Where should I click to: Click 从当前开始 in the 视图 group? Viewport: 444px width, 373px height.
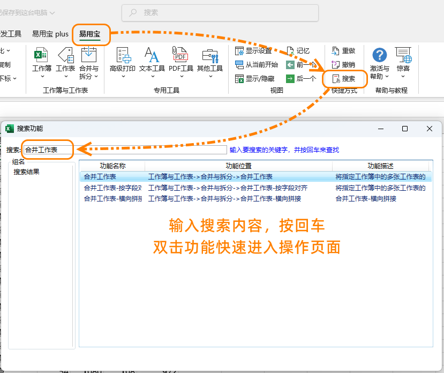click(256, 65)
